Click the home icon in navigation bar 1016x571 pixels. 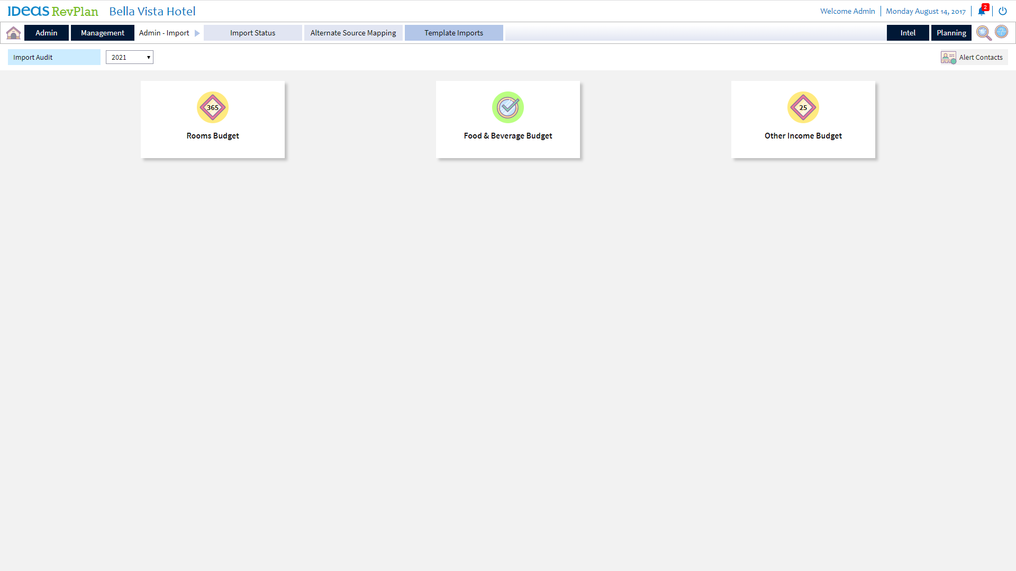[13, 33]
